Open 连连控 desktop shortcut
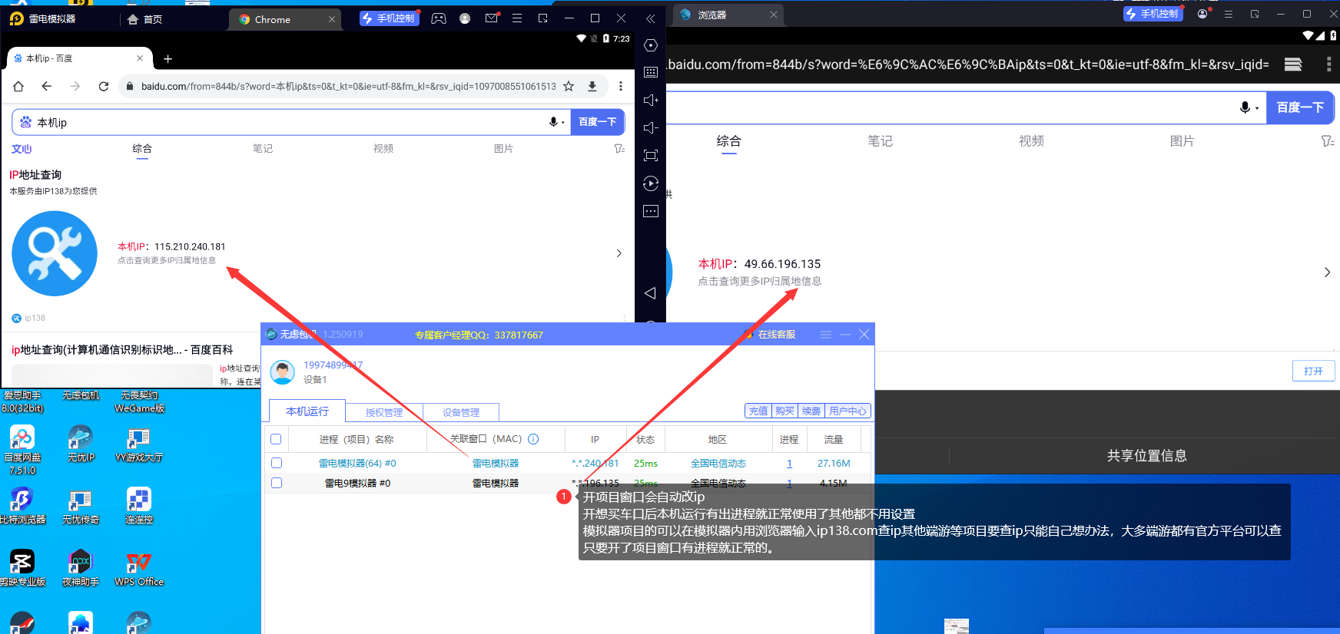Image resolution: width=1340 pixels, height=634 pixels. [x=139, y=506]
